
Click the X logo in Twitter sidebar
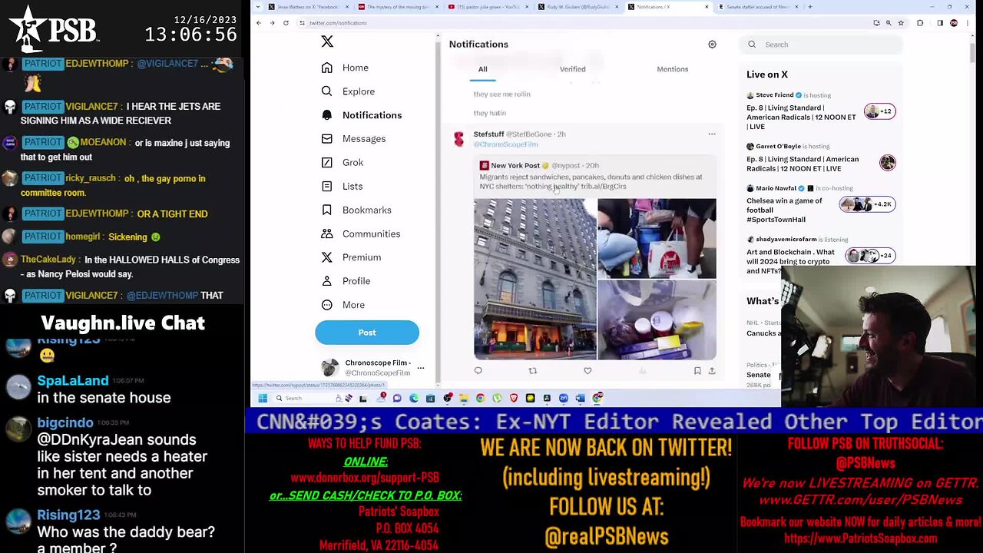327,41
